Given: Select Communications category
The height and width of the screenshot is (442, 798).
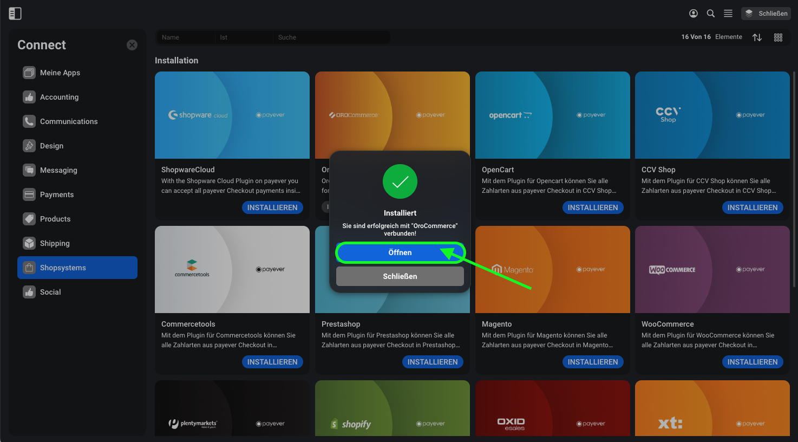Looking at the screenshot, I should pos(77,121).
